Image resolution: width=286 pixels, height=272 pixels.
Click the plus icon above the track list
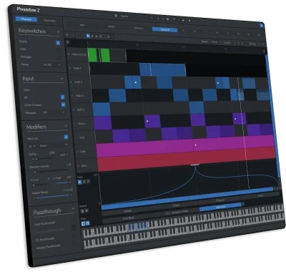pyautogui.click(x=68, y=42)
